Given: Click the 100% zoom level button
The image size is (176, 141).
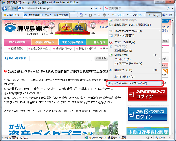Looking at the screenshot, I should pyautogui.click(x=160, y=137).
